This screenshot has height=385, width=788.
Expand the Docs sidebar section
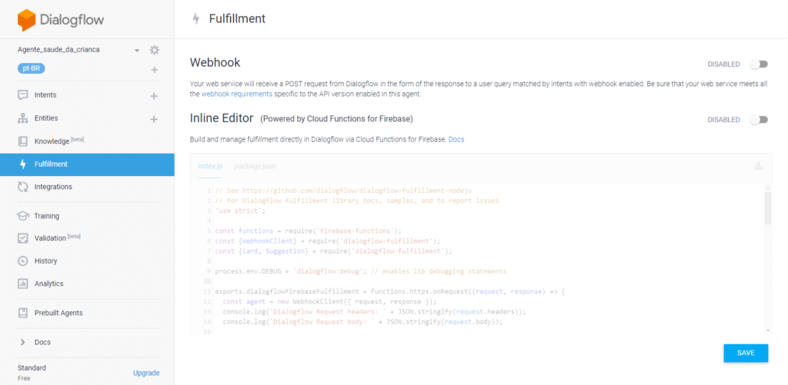42,342
